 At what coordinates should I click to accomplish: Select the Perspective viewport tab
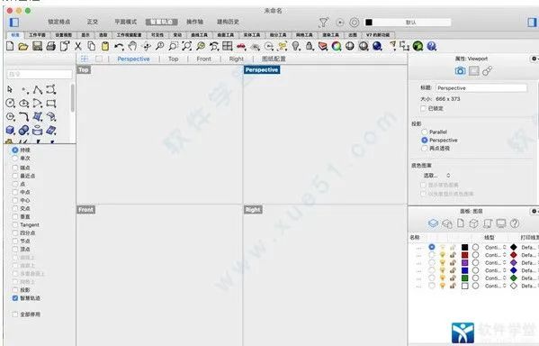(133, 59)
